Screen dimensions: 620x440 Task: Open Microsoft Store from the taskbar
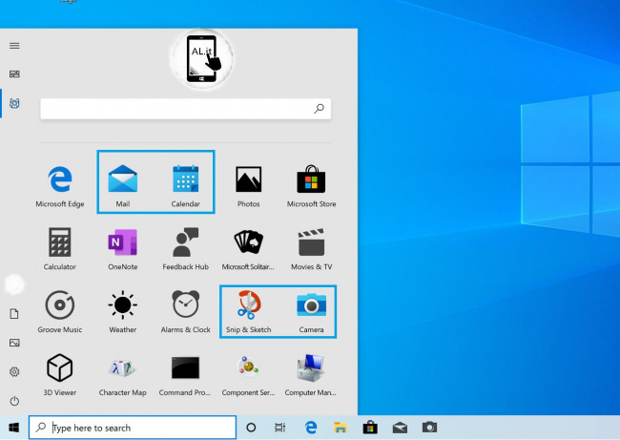(x=370, y=428)
